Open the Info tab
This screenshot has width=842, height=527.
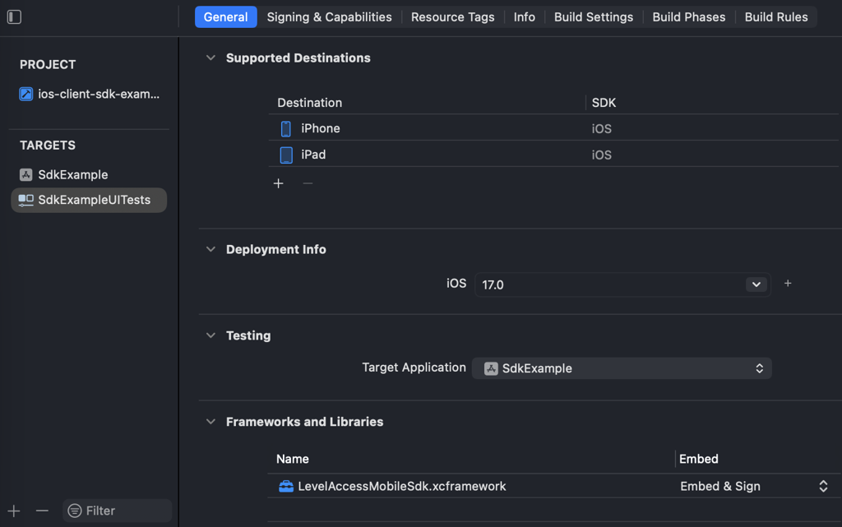point(524,17)
